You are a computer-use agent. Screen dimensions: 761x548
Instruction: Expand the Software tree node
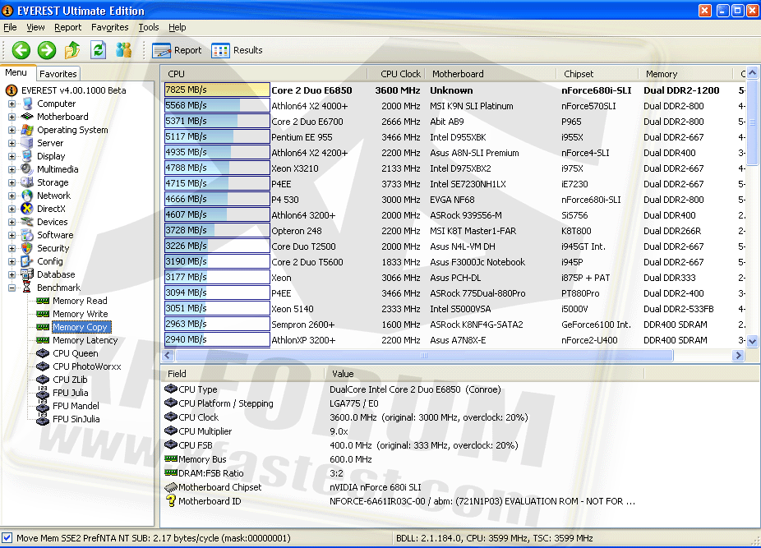(12, 235)
